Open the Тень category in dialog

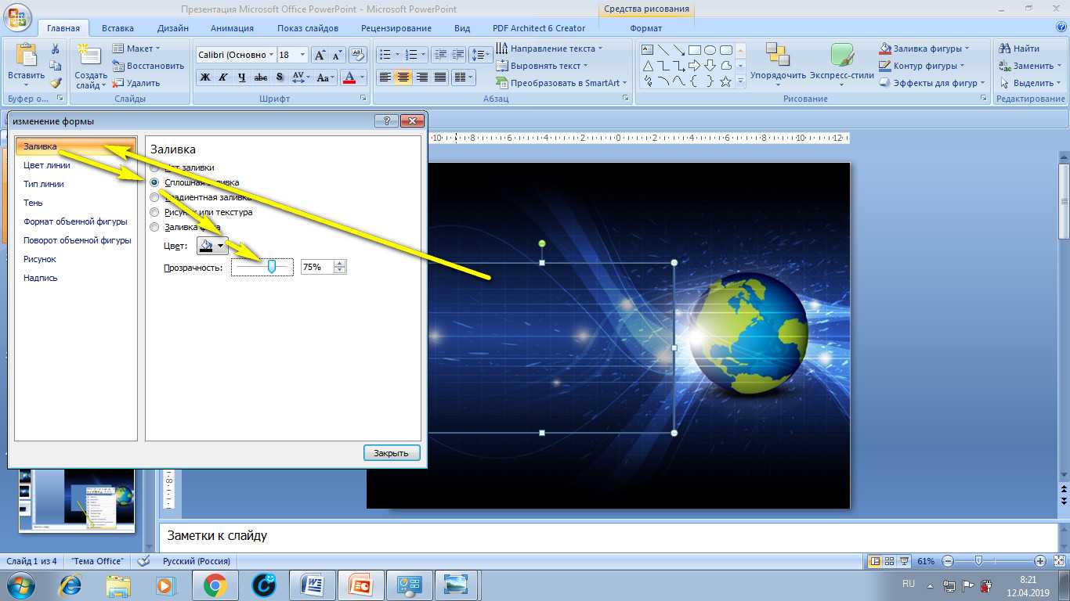point(34,203)
